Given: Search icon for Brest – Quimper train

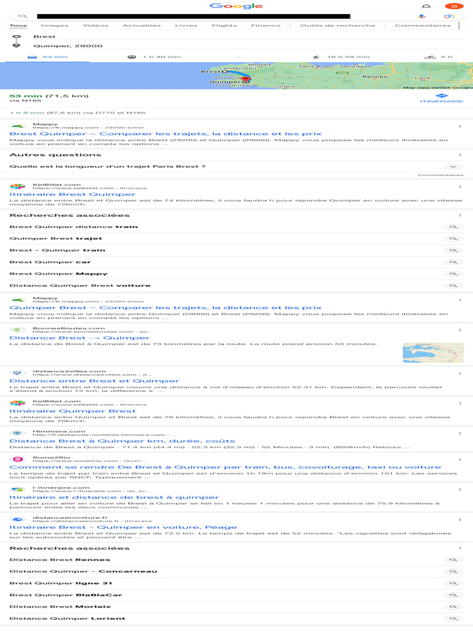Looking at the screenshot, I should click(453, 250).
